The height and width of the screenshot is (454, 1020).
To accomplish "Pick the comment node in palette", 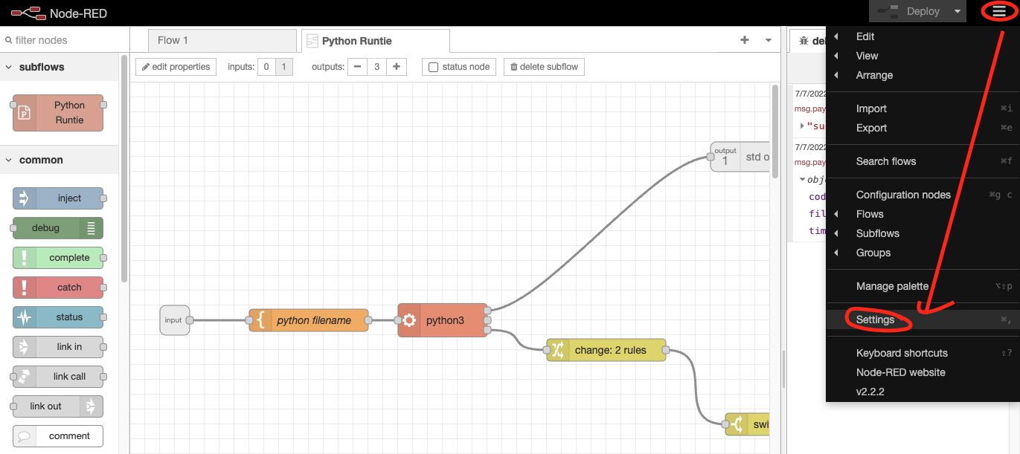I will 58,436.
